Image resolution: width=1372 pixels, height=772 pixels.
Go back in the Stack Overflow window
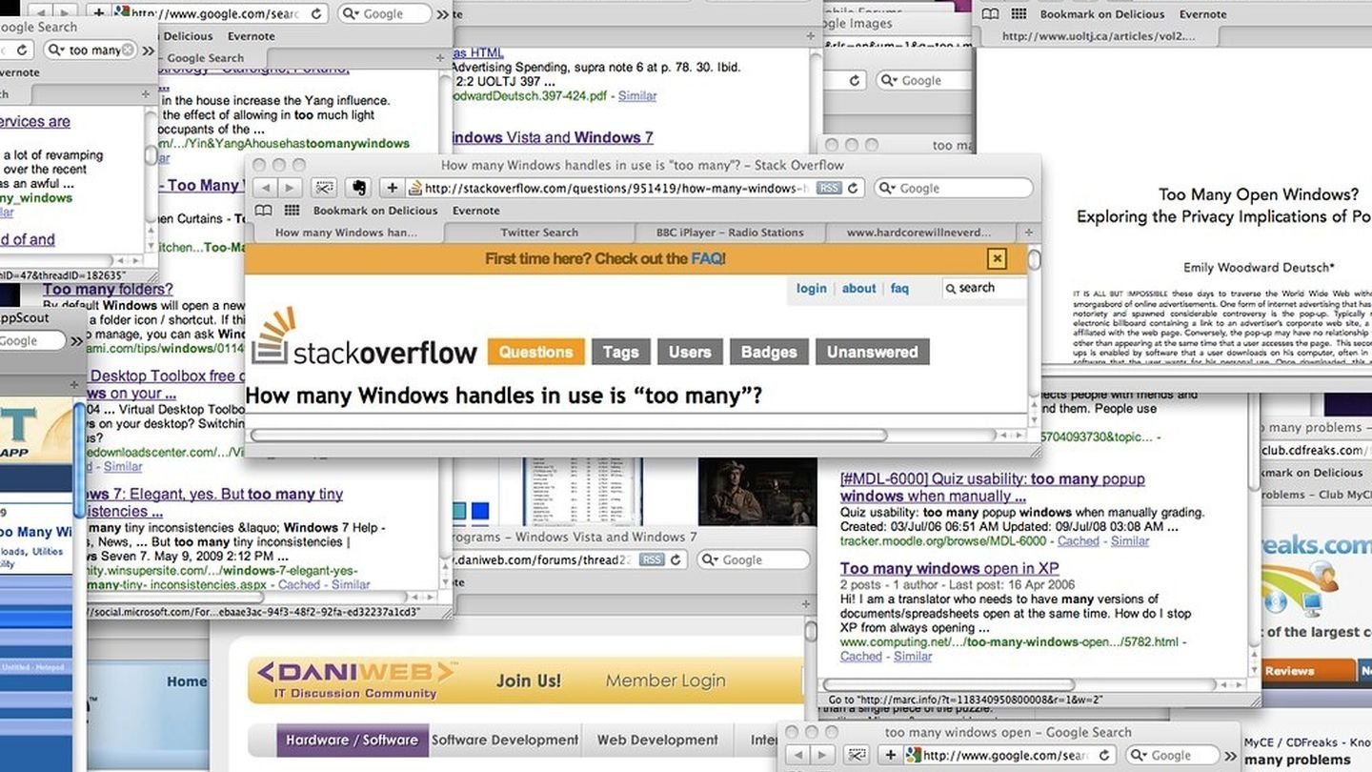(266, 189)
